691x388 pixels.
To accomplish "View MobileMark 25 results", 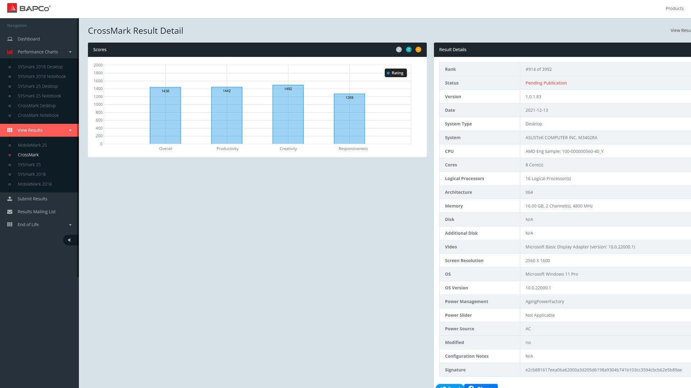I will pyautogui.click(x=32, y=145).
